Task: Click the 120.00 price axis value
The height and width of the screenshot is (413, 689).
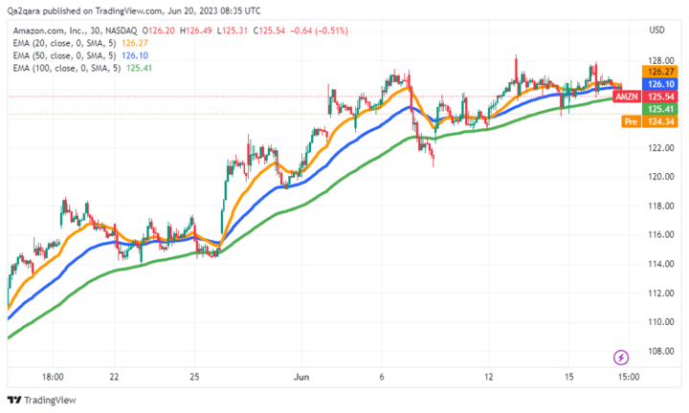Action: point(661,177)
